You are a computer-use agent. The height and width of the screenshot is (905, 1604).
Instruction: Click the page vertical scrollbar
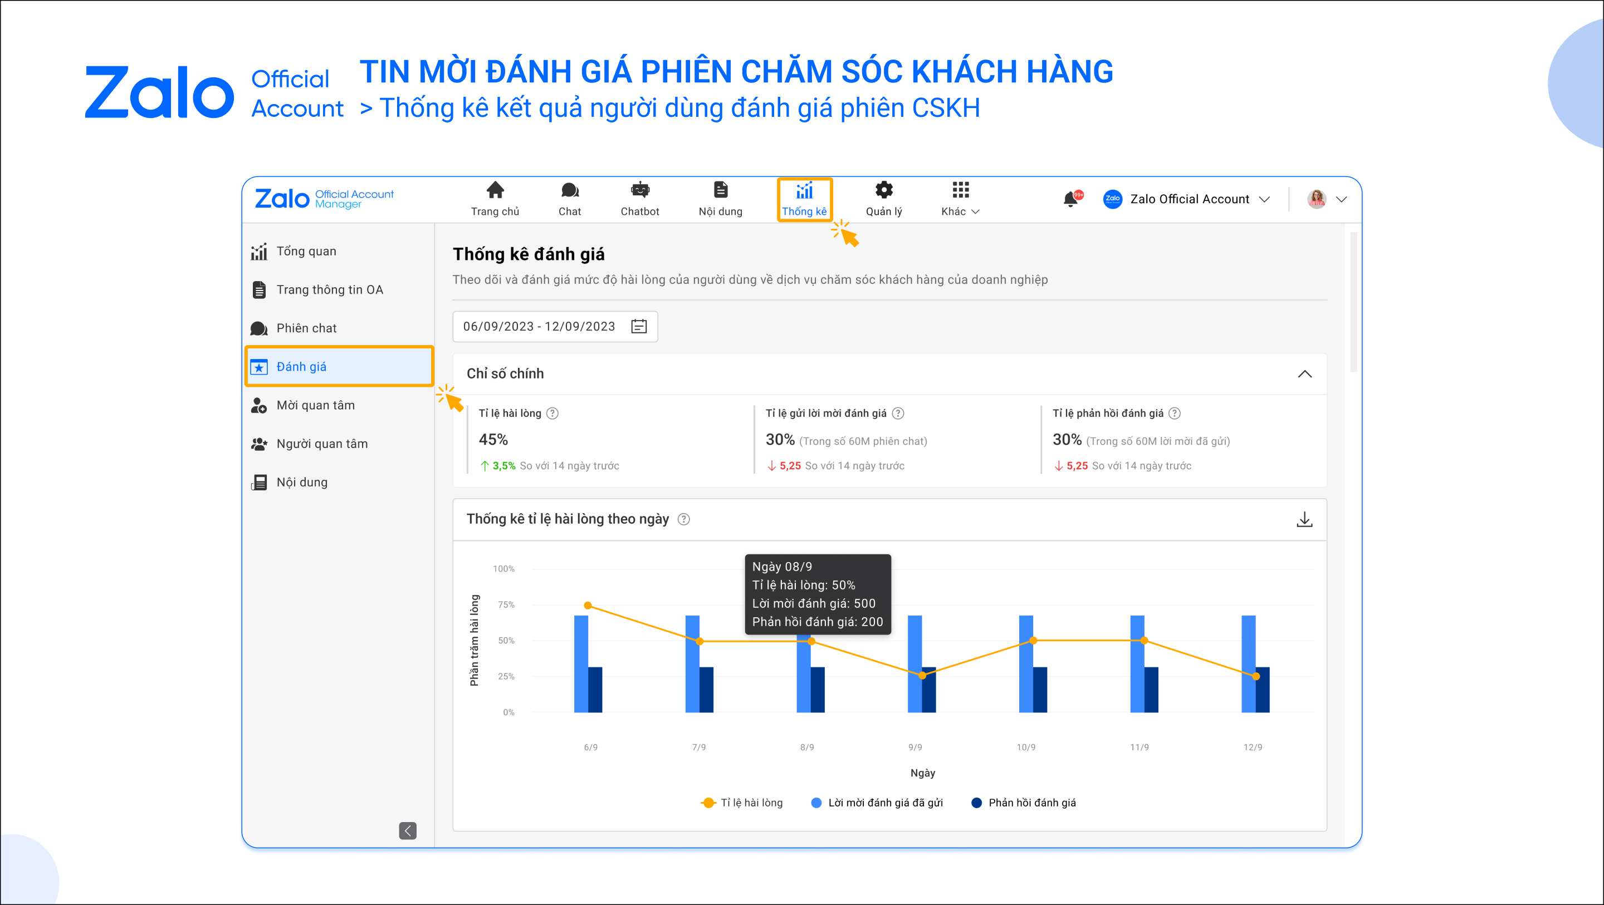click(1353, 302)
